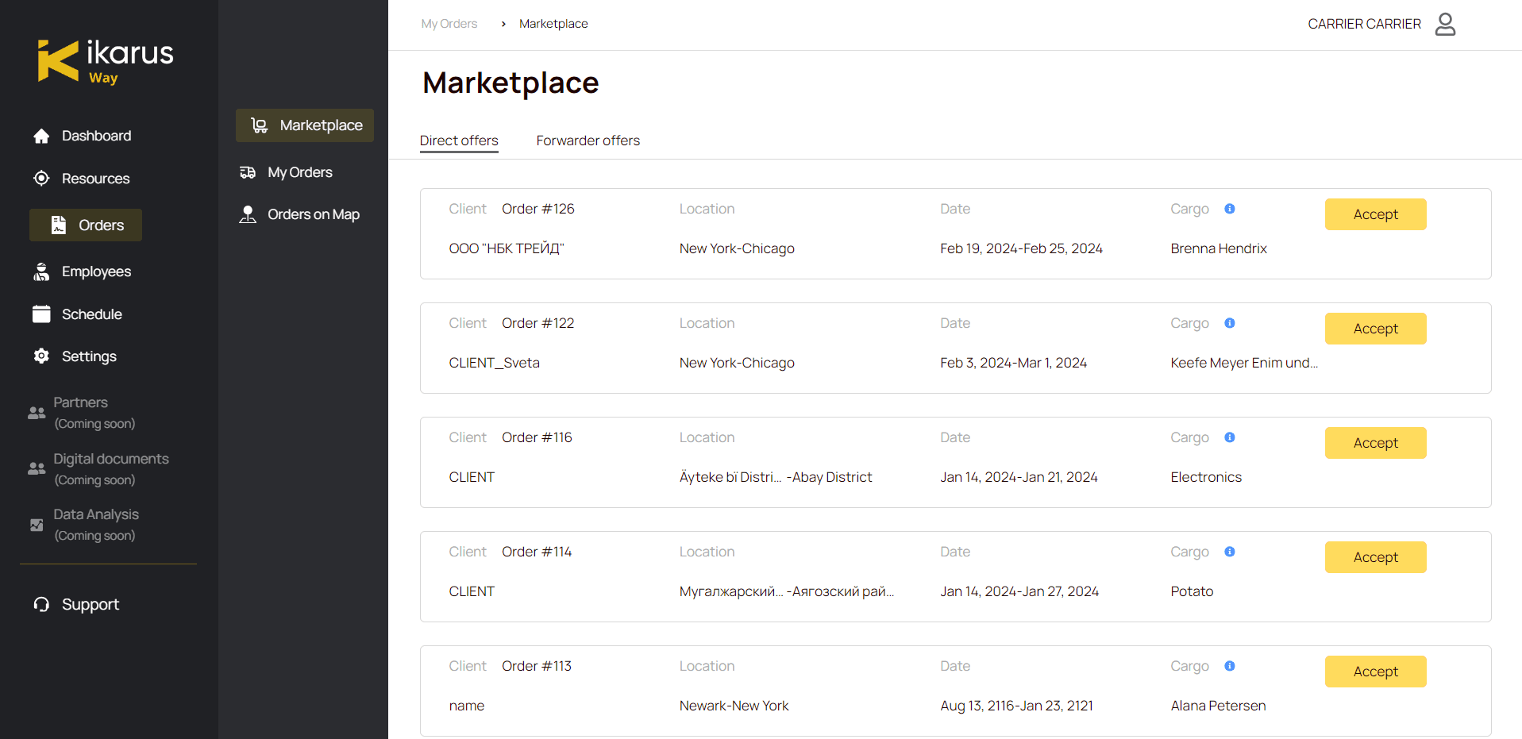The width and height of the screenshot is (1522, 739).
Task: Switch to the Forwarder offers tab
Action: [x=588, y=140]
